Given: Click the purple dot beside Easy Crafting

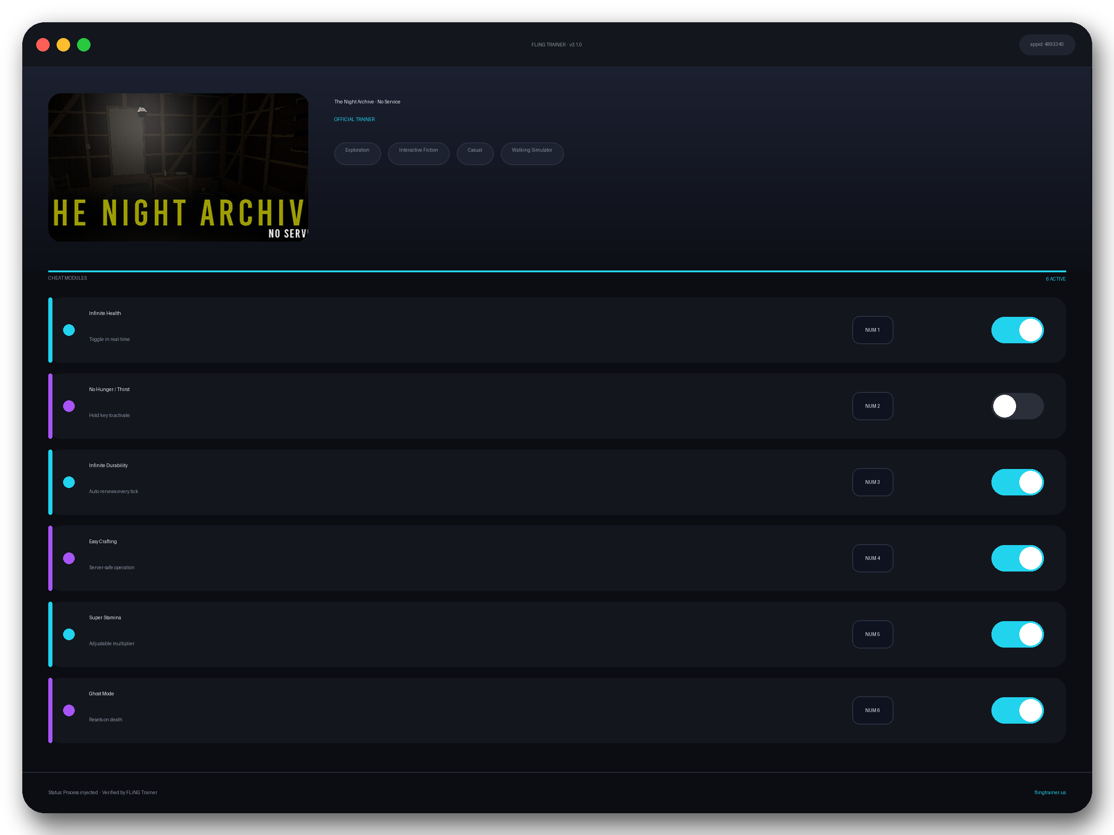Looking at the screenshot, I should [69, 558].
